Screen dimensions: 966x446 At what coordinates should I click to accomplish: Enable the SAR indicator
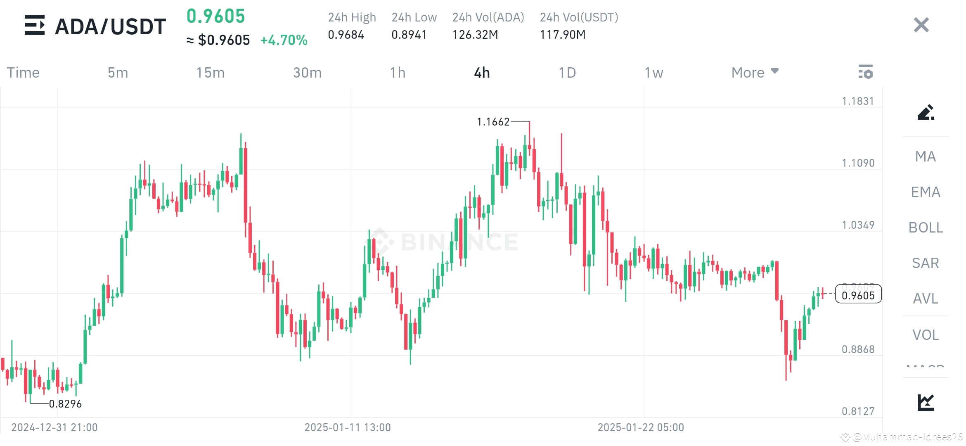[x=926, y=263]
